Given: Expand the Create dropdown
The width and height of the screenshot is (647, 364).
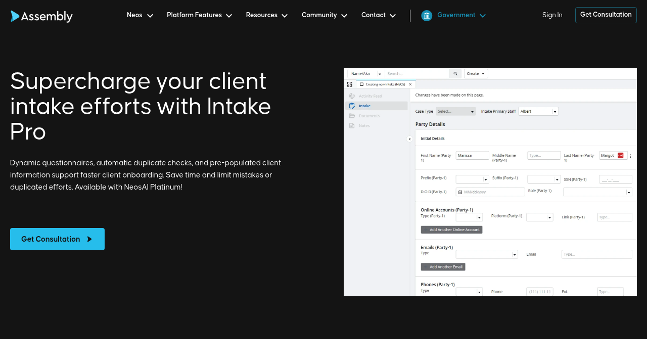Looking at the screenshot, I should pyautogui.click(x=475, y=73).
